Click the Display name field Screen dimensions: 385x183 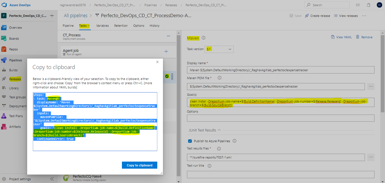click(281, 70)
